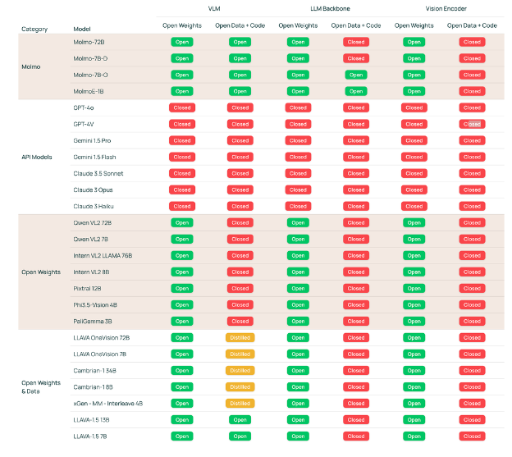Click the Cambrian-1 8B model name
The width and height of the screenshot is (512, 457).
pyautogui.click(x=93, y=387)
